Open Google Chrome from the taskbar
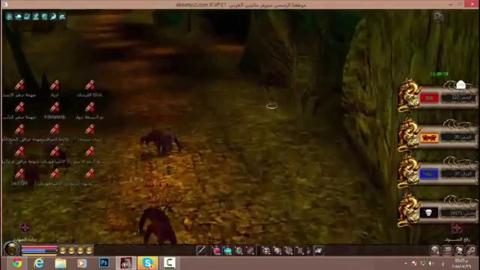The width and height of the screenshot is (480, 270). click(17, 263)
